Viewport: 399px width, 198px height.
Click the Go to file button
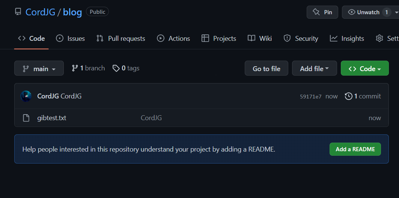click(267, 68)
